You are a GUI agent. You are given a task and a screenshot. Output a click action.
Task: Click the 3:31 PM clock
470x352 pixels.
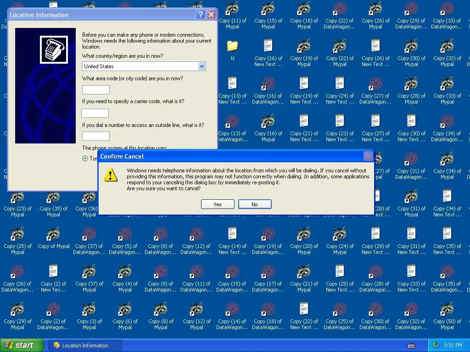tap(453, 346)
